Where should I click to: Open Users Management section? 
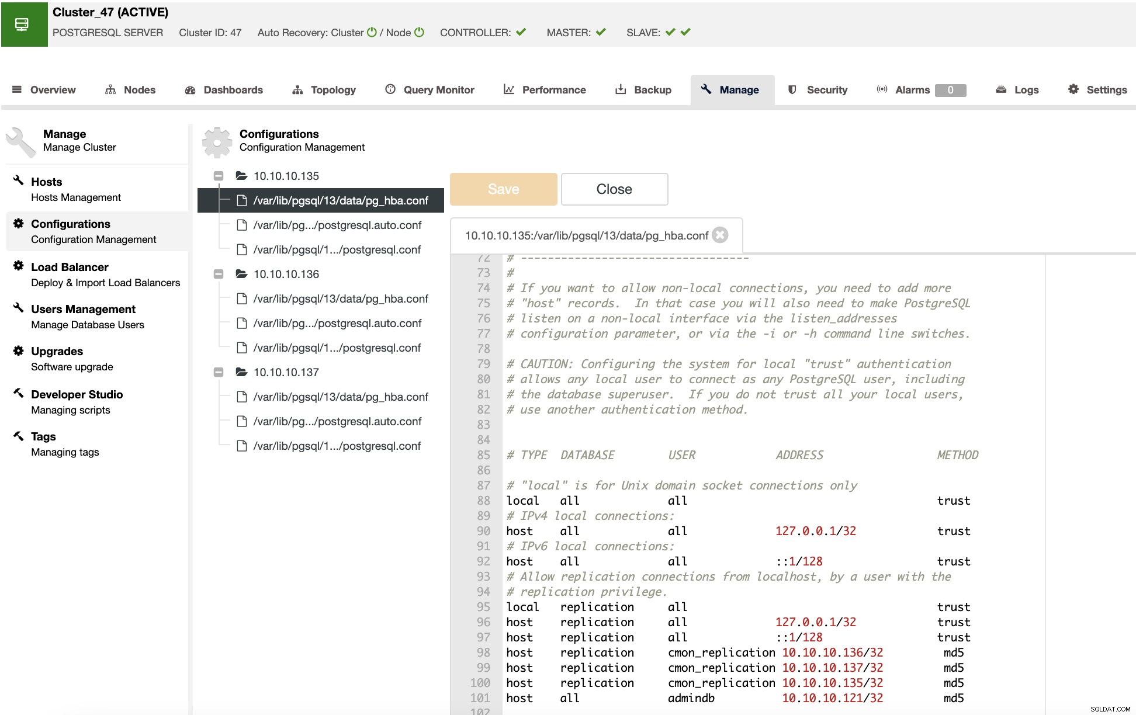point(97,317)
